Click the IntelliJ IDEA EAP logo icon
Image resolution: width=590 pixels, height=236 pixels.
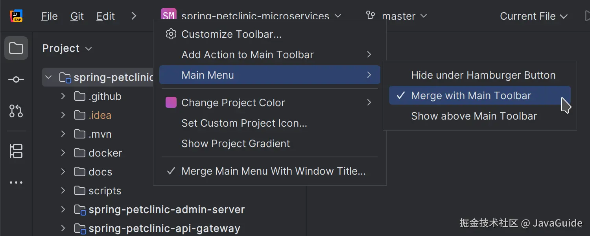coord(16,16)
